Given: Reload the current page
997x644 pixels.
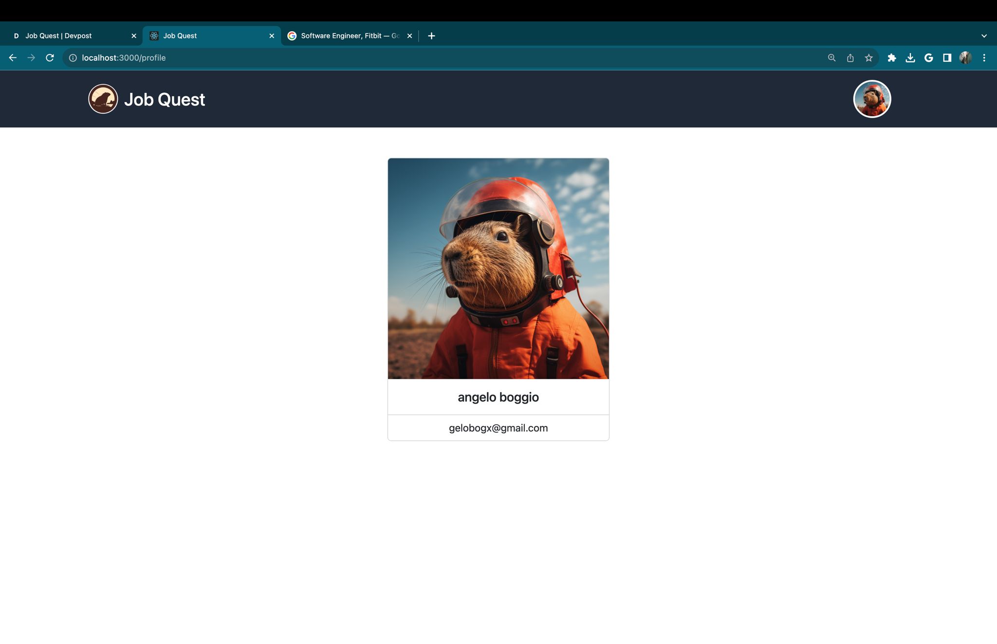Looking at the screenshot, I should tap(50, 58).
